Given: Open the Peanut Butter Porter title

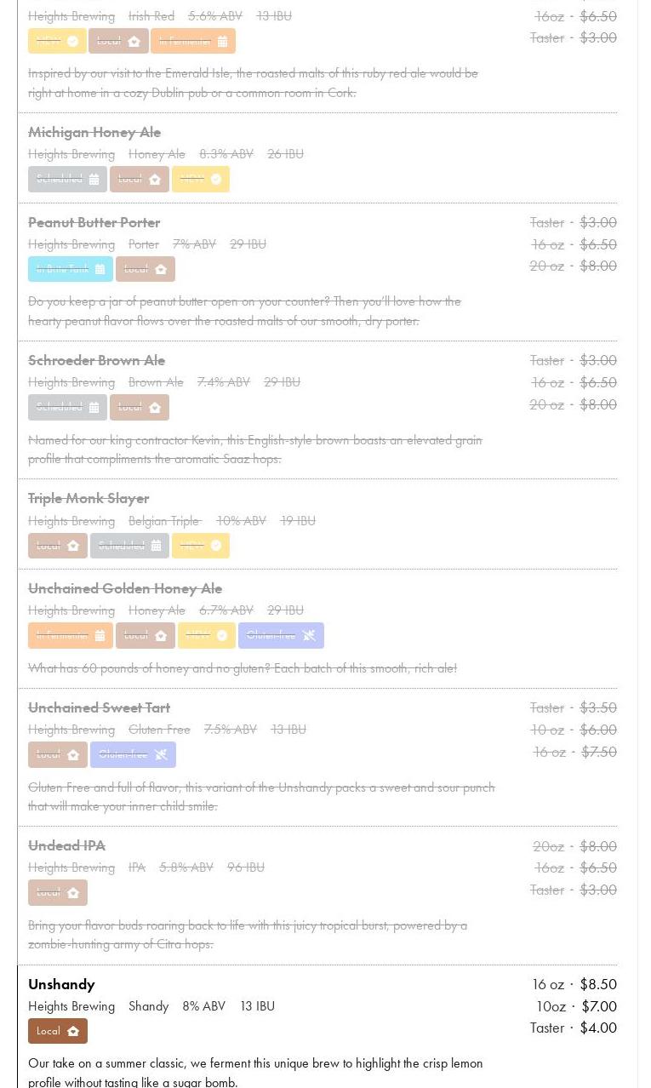Looking at the screenshot, I should (x=94, y=222).
